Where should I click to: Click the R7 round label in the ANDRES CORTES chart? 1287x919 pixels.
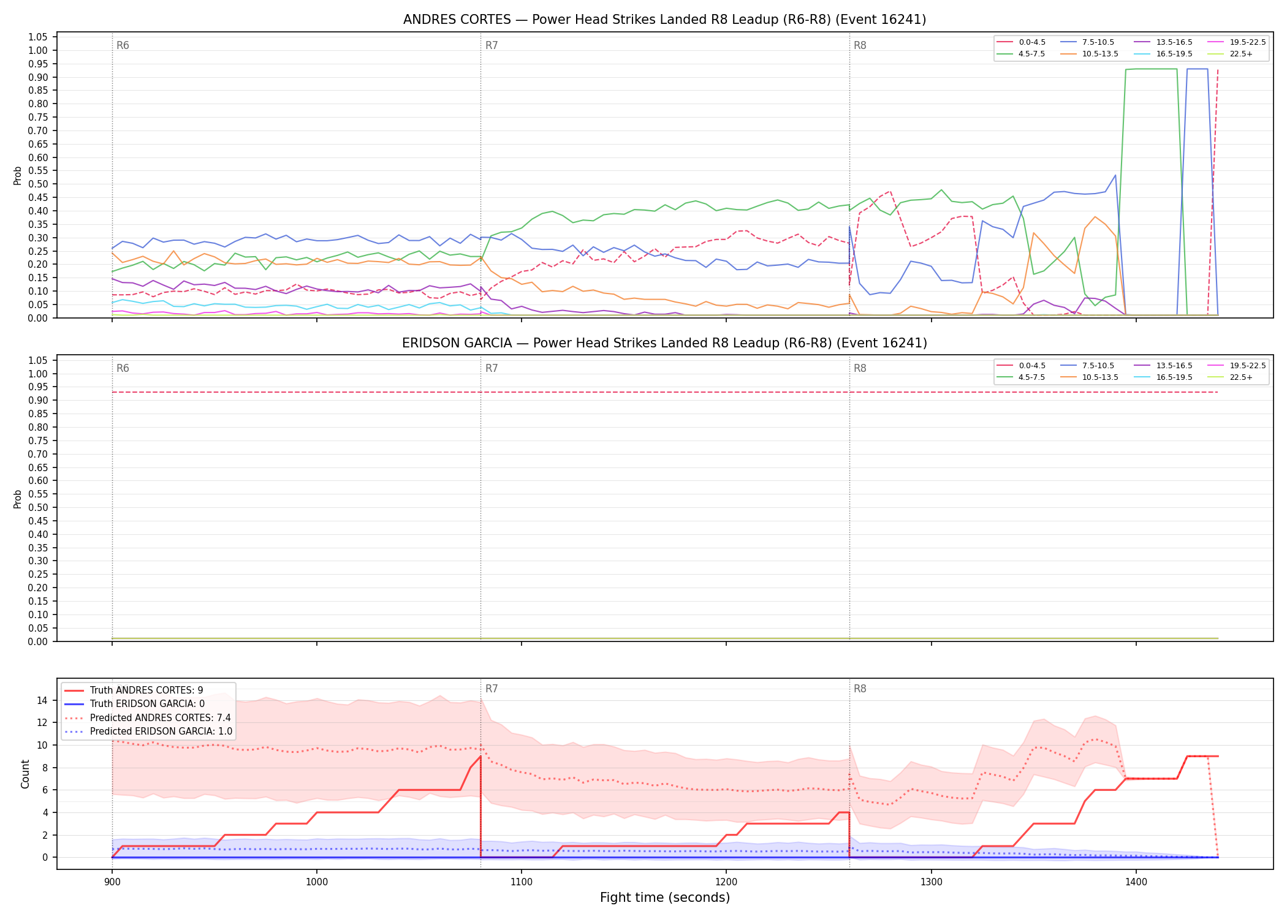(x=492, y=45)
